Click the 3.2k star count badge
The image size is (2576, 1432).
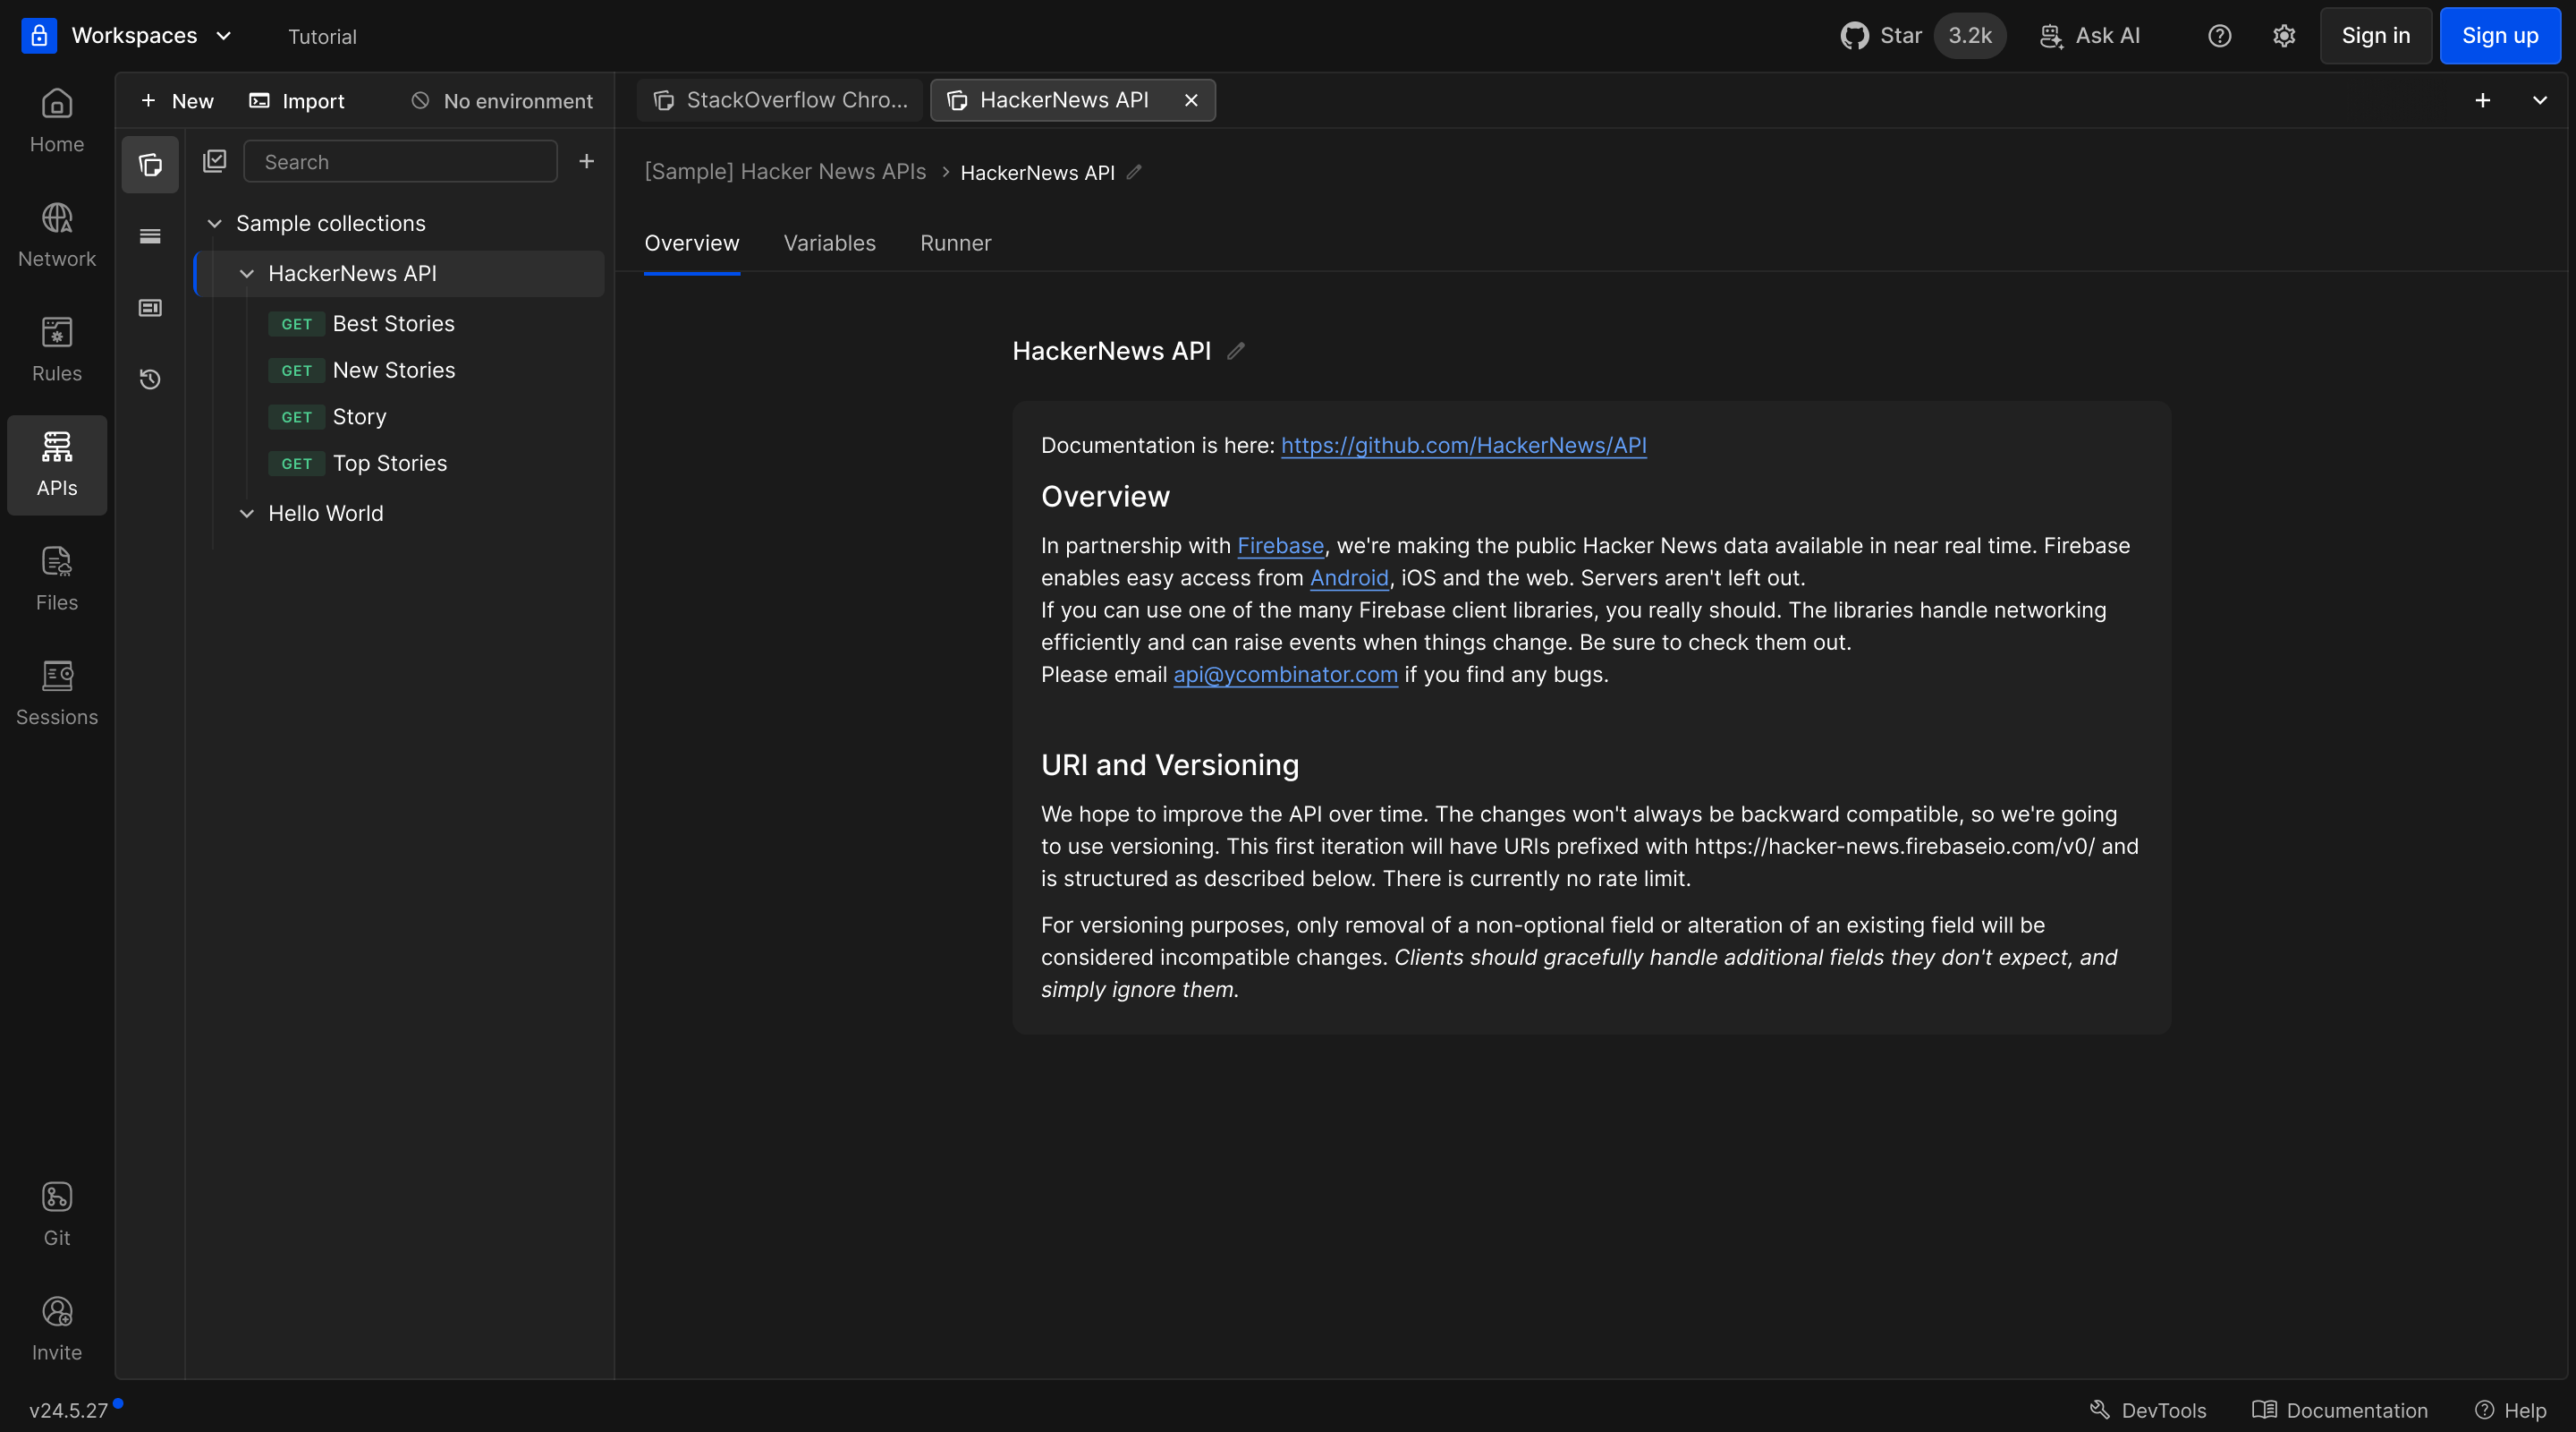pos(1969,36)
